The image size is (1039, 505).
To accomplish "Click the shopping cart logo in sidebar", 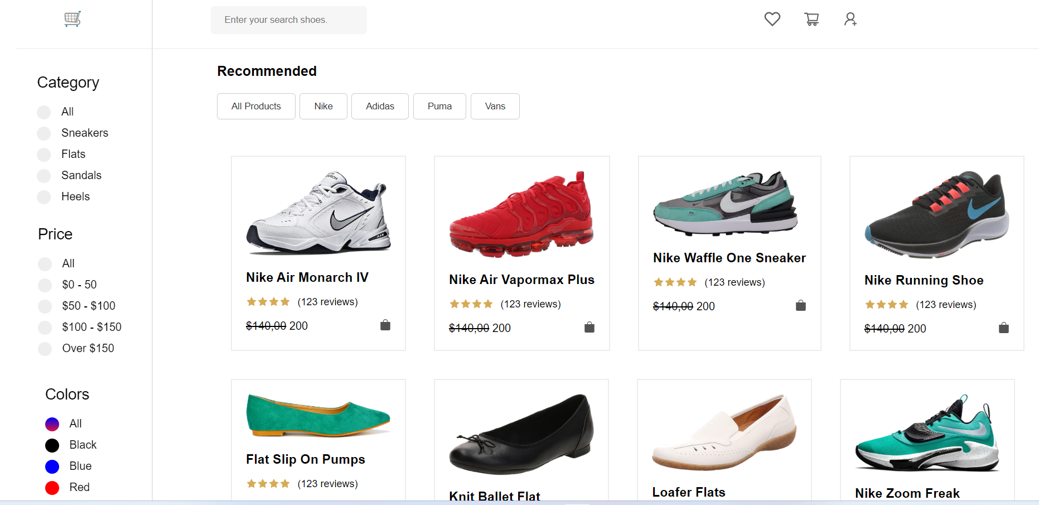I will [x=73, y=19].
